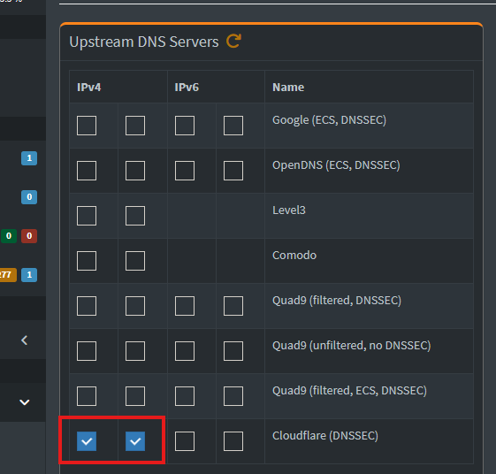Tick Google's first IPv4 checkbox
The width and height of the screenshot is (496, 474).
[x=87, y=126]
